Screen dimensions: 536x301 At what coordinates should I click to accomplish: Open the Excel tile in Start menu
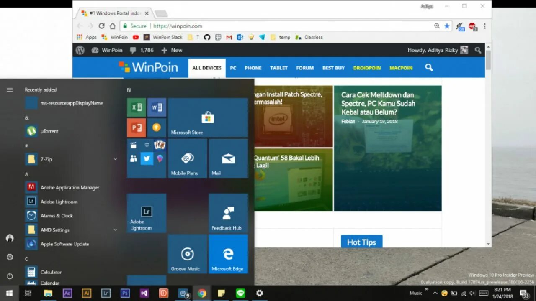coord(137,107)
